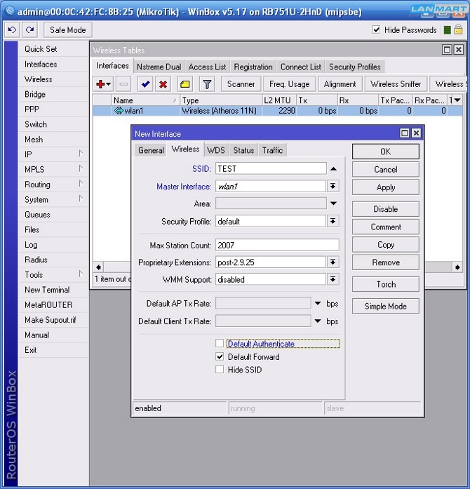Click the funnel filter icon

click(207, 84)
